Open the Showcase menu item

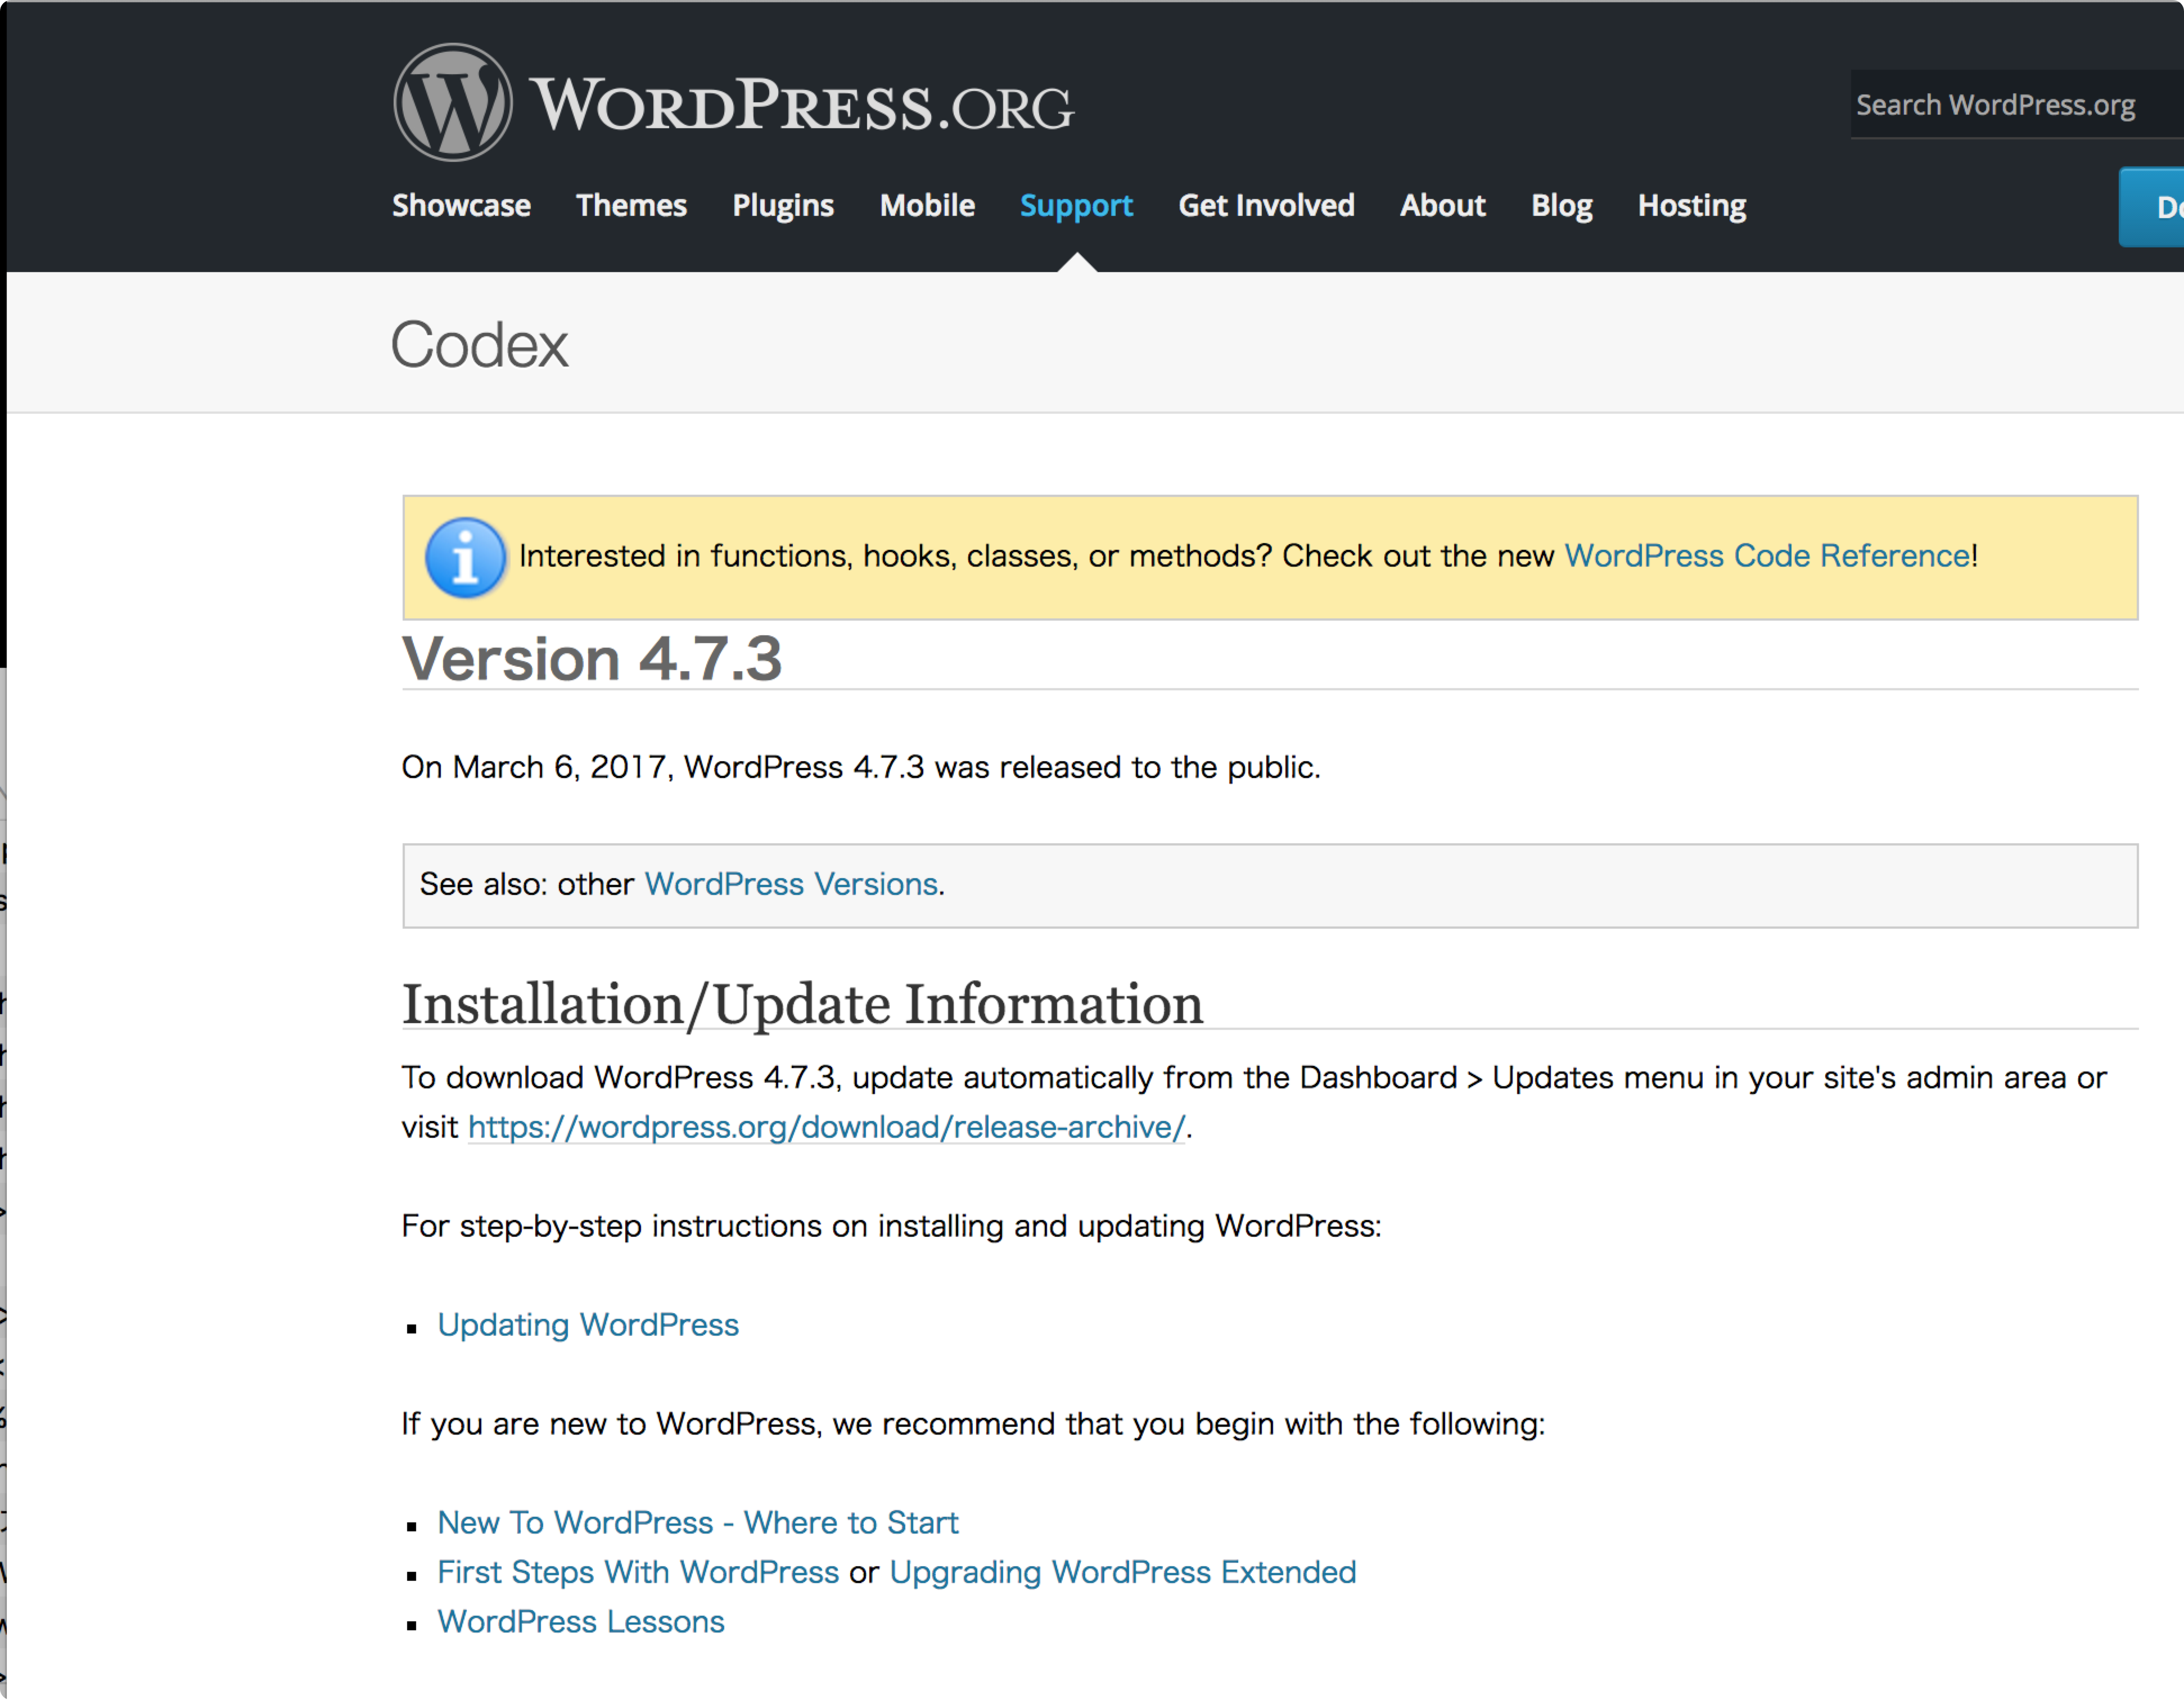click(461, 206)
